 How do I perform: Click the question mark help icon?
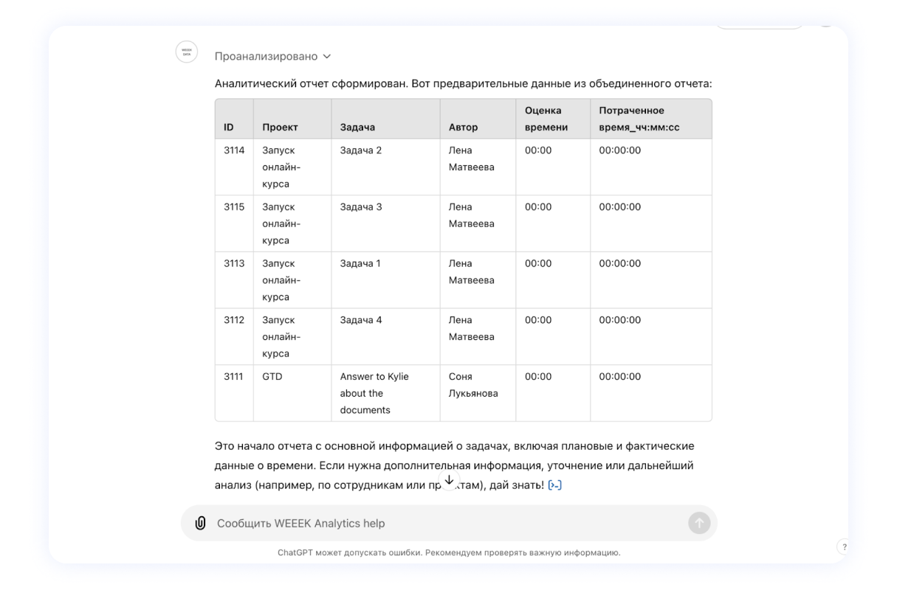pos(844,546)
